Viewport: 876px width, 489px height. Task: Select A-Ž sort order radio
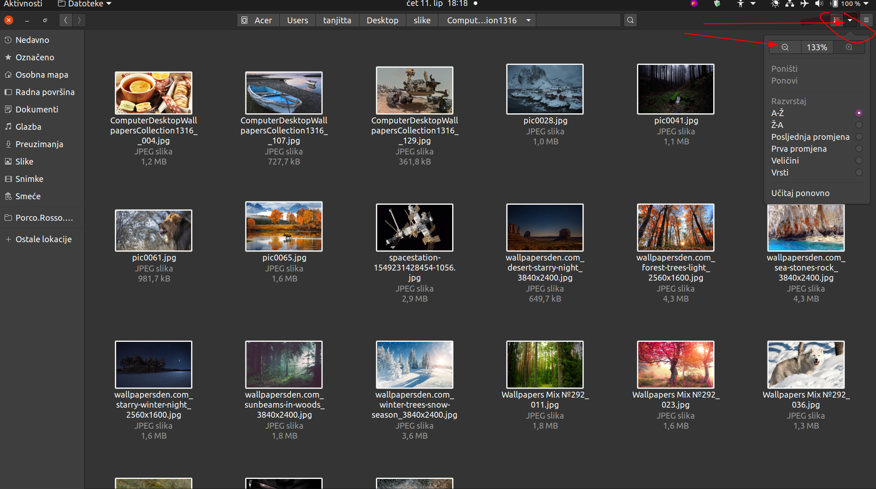[859, 113]
